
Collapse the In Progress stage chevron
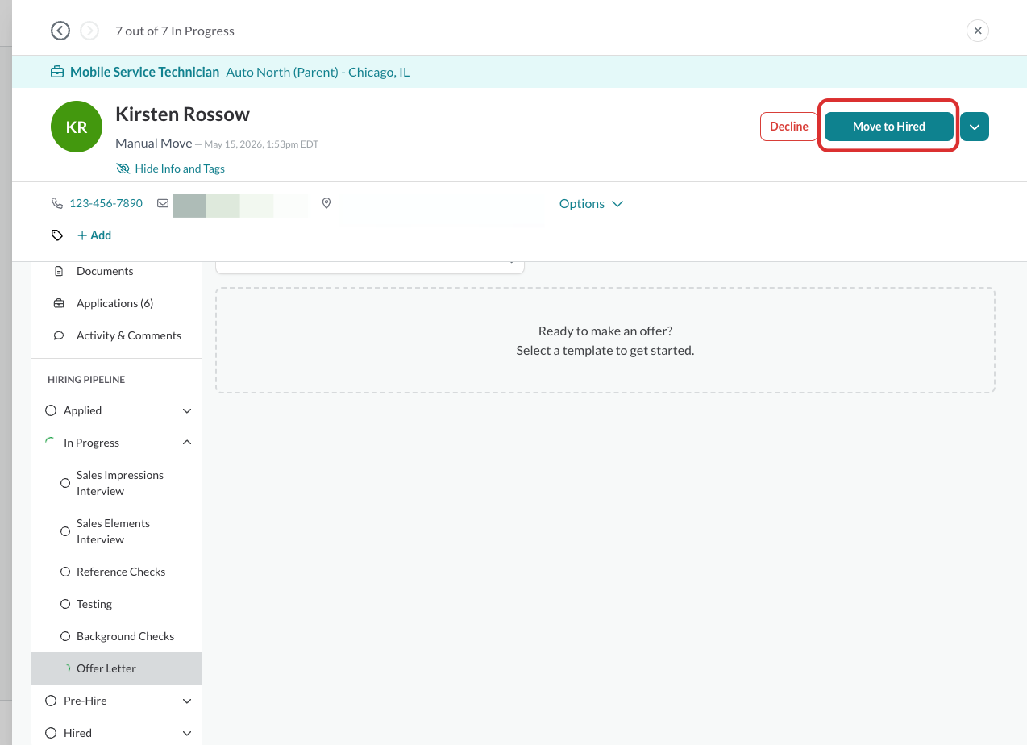pyautogui.click(x=187, y=443)
